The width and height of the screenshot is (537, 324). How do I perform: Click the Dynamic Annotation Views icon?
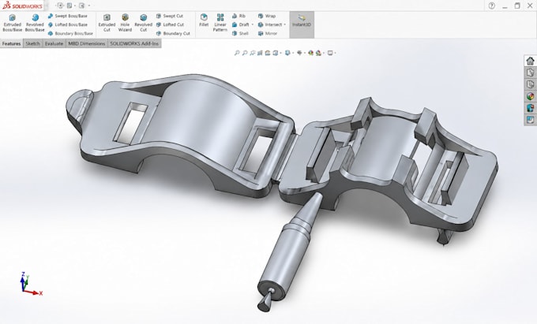(x=268, y=53)
